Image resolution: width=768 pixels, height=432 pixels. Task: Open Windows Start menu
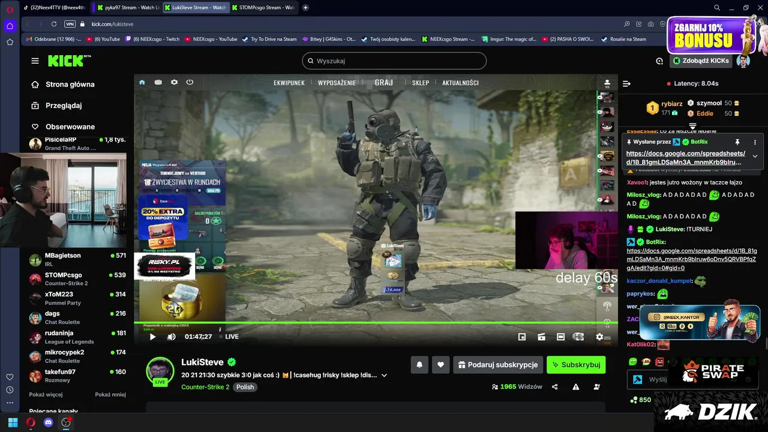click(x=13, y=422)
